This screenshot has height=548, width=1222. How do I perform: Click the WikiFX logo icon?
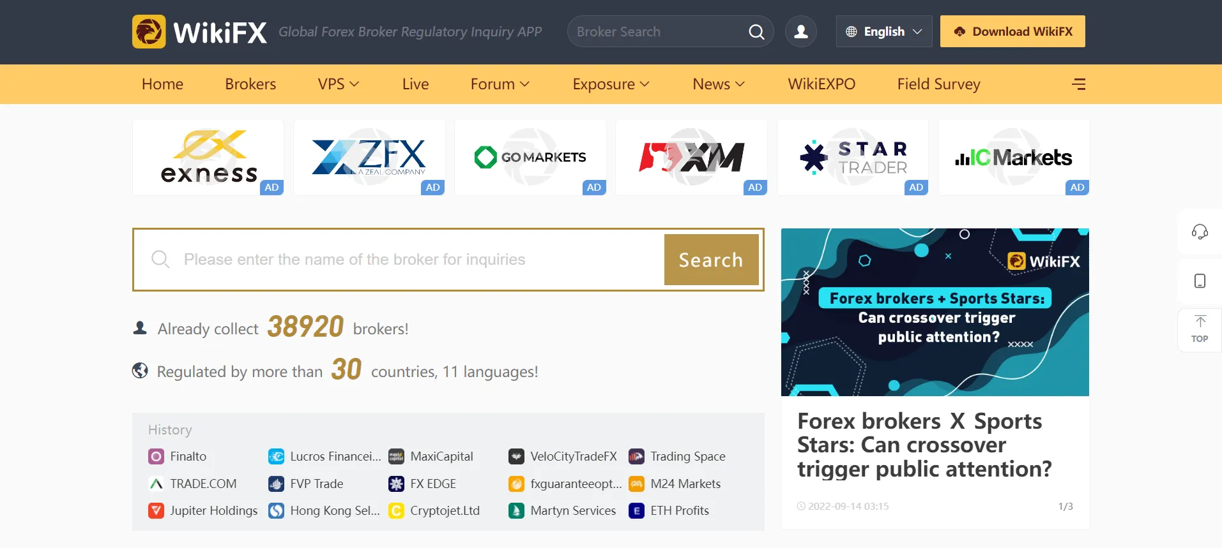[149, 31]
